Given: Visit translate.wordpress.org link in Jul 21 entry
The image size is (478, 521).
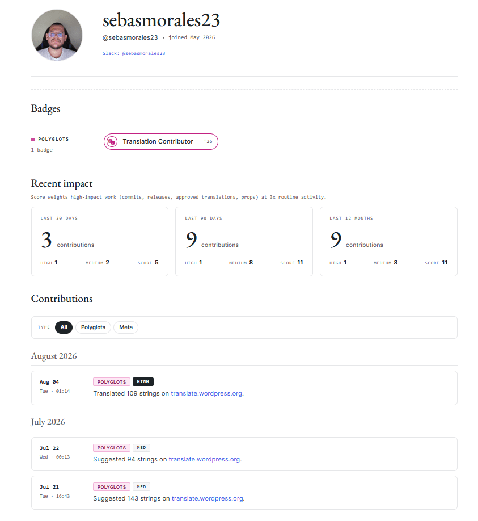Looking at the screenshot, I should coord(208,498).
